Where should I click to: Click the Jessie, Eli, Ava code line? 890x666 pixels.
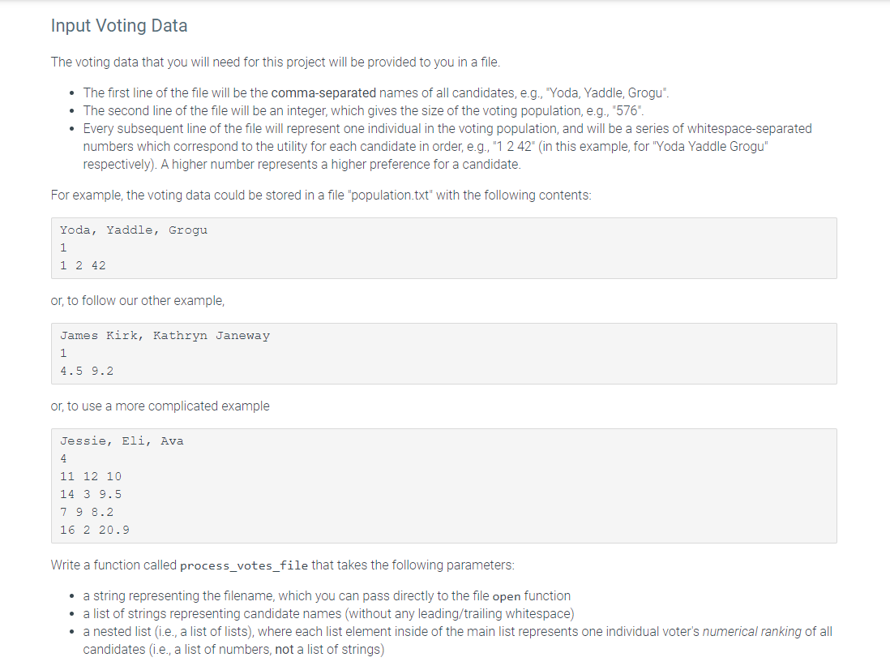point(122,441)
